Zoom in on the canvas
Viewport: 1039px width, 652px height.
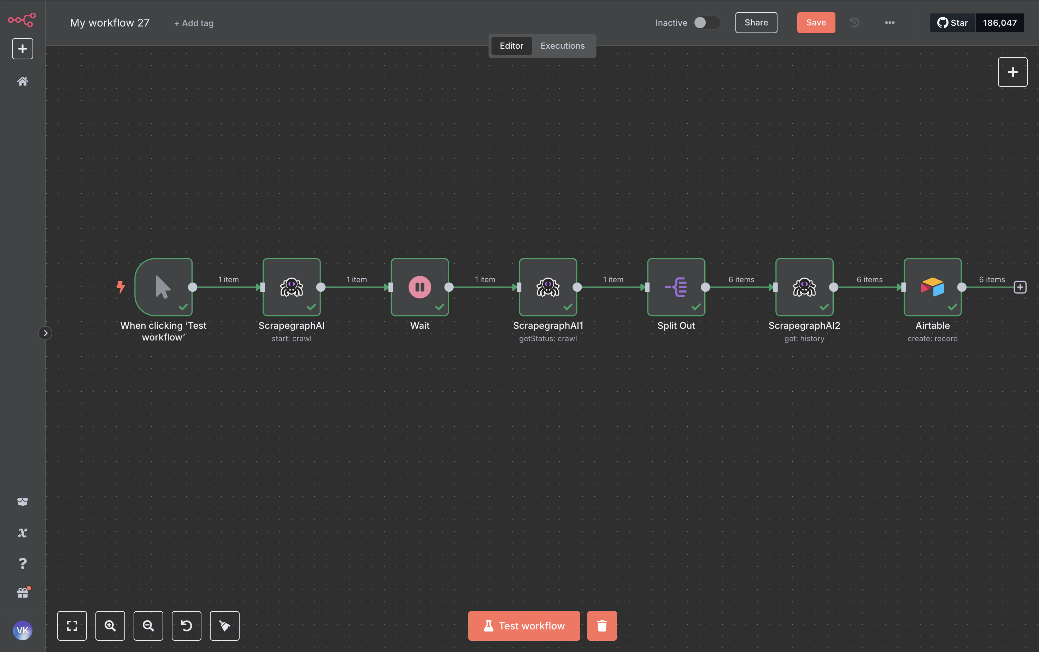[110, 626]
